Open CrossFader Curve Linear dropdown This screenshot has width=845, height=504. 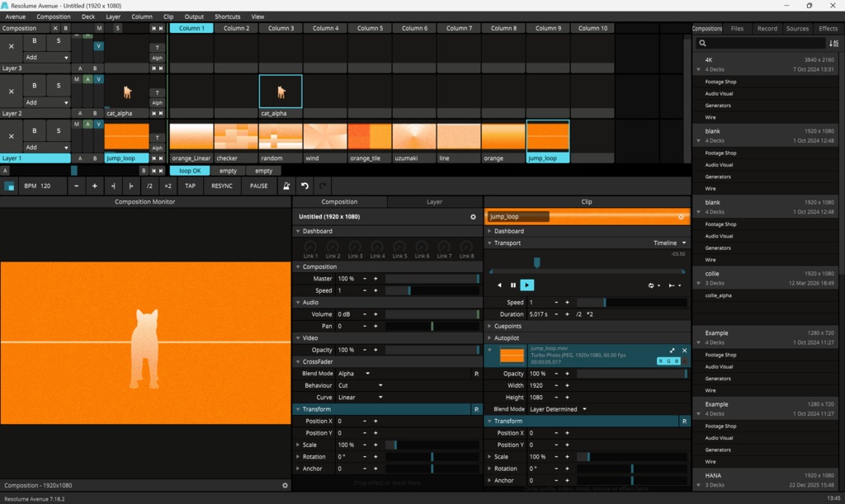(x=360, y=398)
